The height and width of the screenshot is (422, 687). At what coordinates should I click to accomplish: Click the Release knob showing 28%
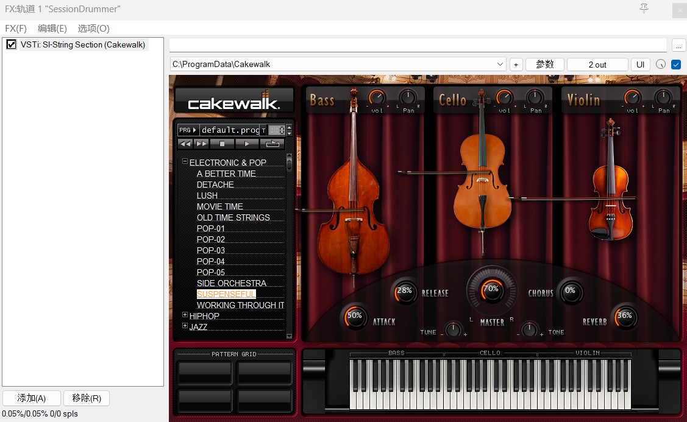[404, 292]
